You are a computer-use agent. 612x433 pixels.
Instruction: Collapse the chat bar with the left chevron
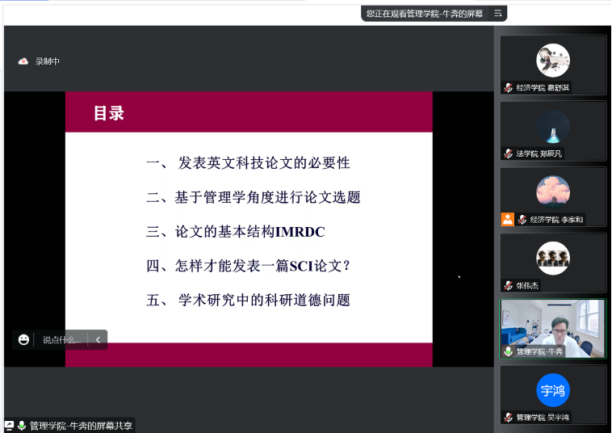pos(98,340)
